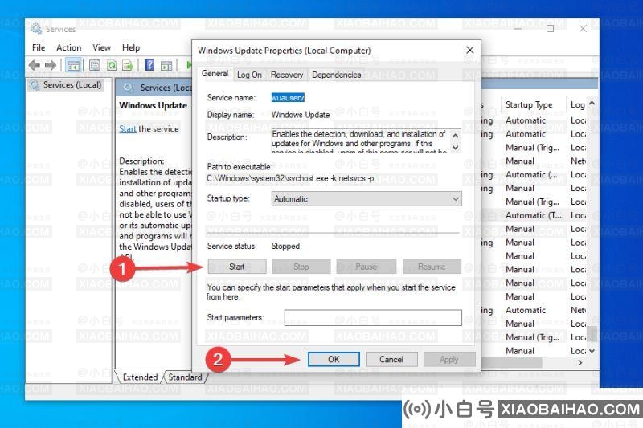Click the Log column header in the services list
The width and height of the screenshot is (643, 428).
click(578, 105)
